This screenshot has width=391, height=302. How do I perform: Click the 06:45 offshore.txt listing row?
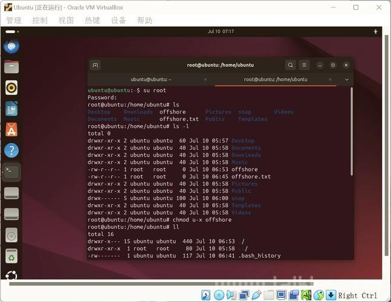(x=179, y=176)
